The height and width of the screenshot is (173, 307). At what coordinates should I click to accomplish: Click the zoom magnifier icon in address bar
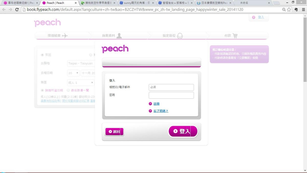click(284, 9)
